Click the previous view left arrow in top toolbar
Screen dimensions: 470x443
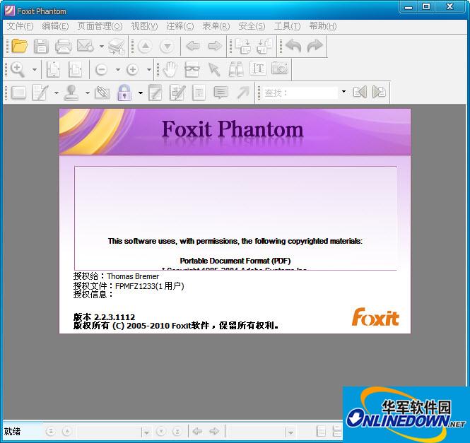click(193, 46)
